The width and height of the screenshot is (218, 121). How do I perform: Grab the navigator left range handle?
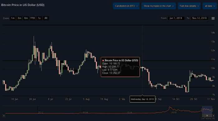(202, 110)
